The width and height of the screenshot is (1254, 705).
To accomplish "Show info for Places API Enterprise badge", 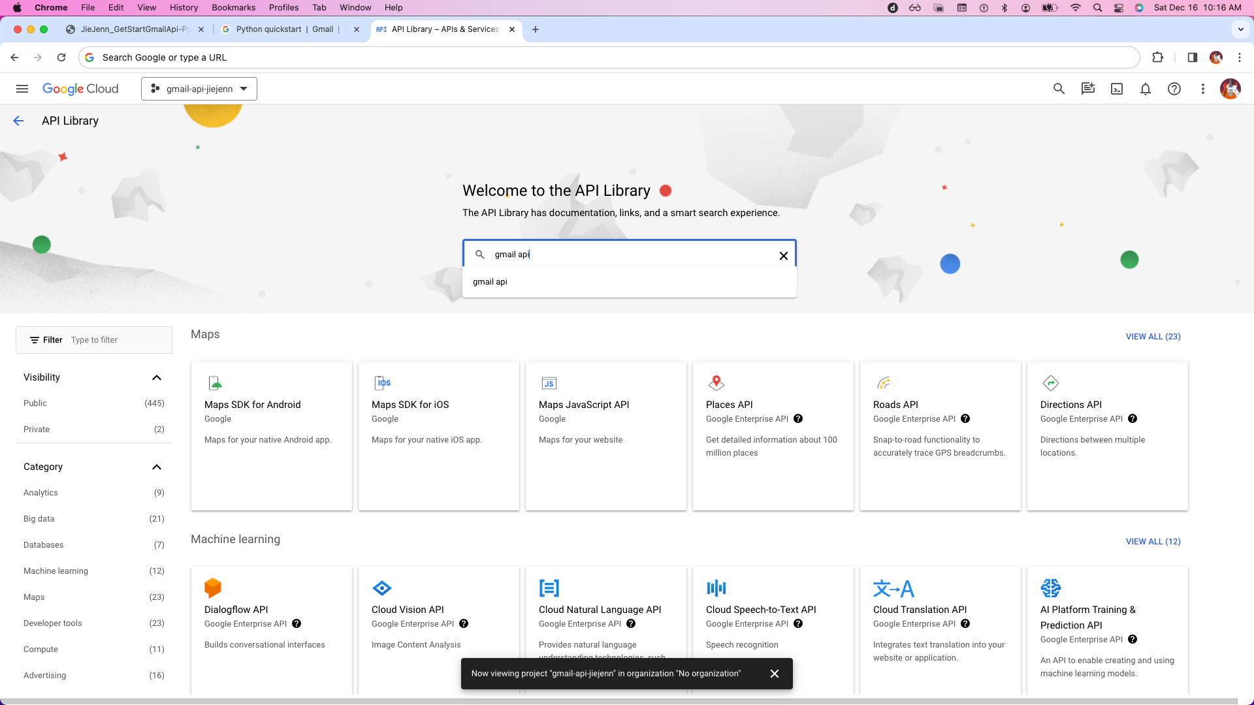I will pos(798,419).
